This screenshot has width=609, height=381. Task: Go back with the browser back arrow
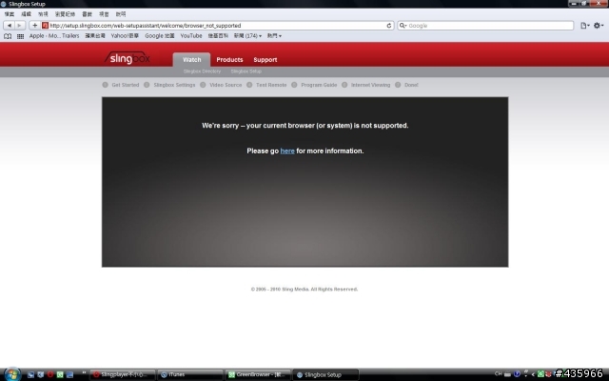pyautogui.click(x=9, y=26)
